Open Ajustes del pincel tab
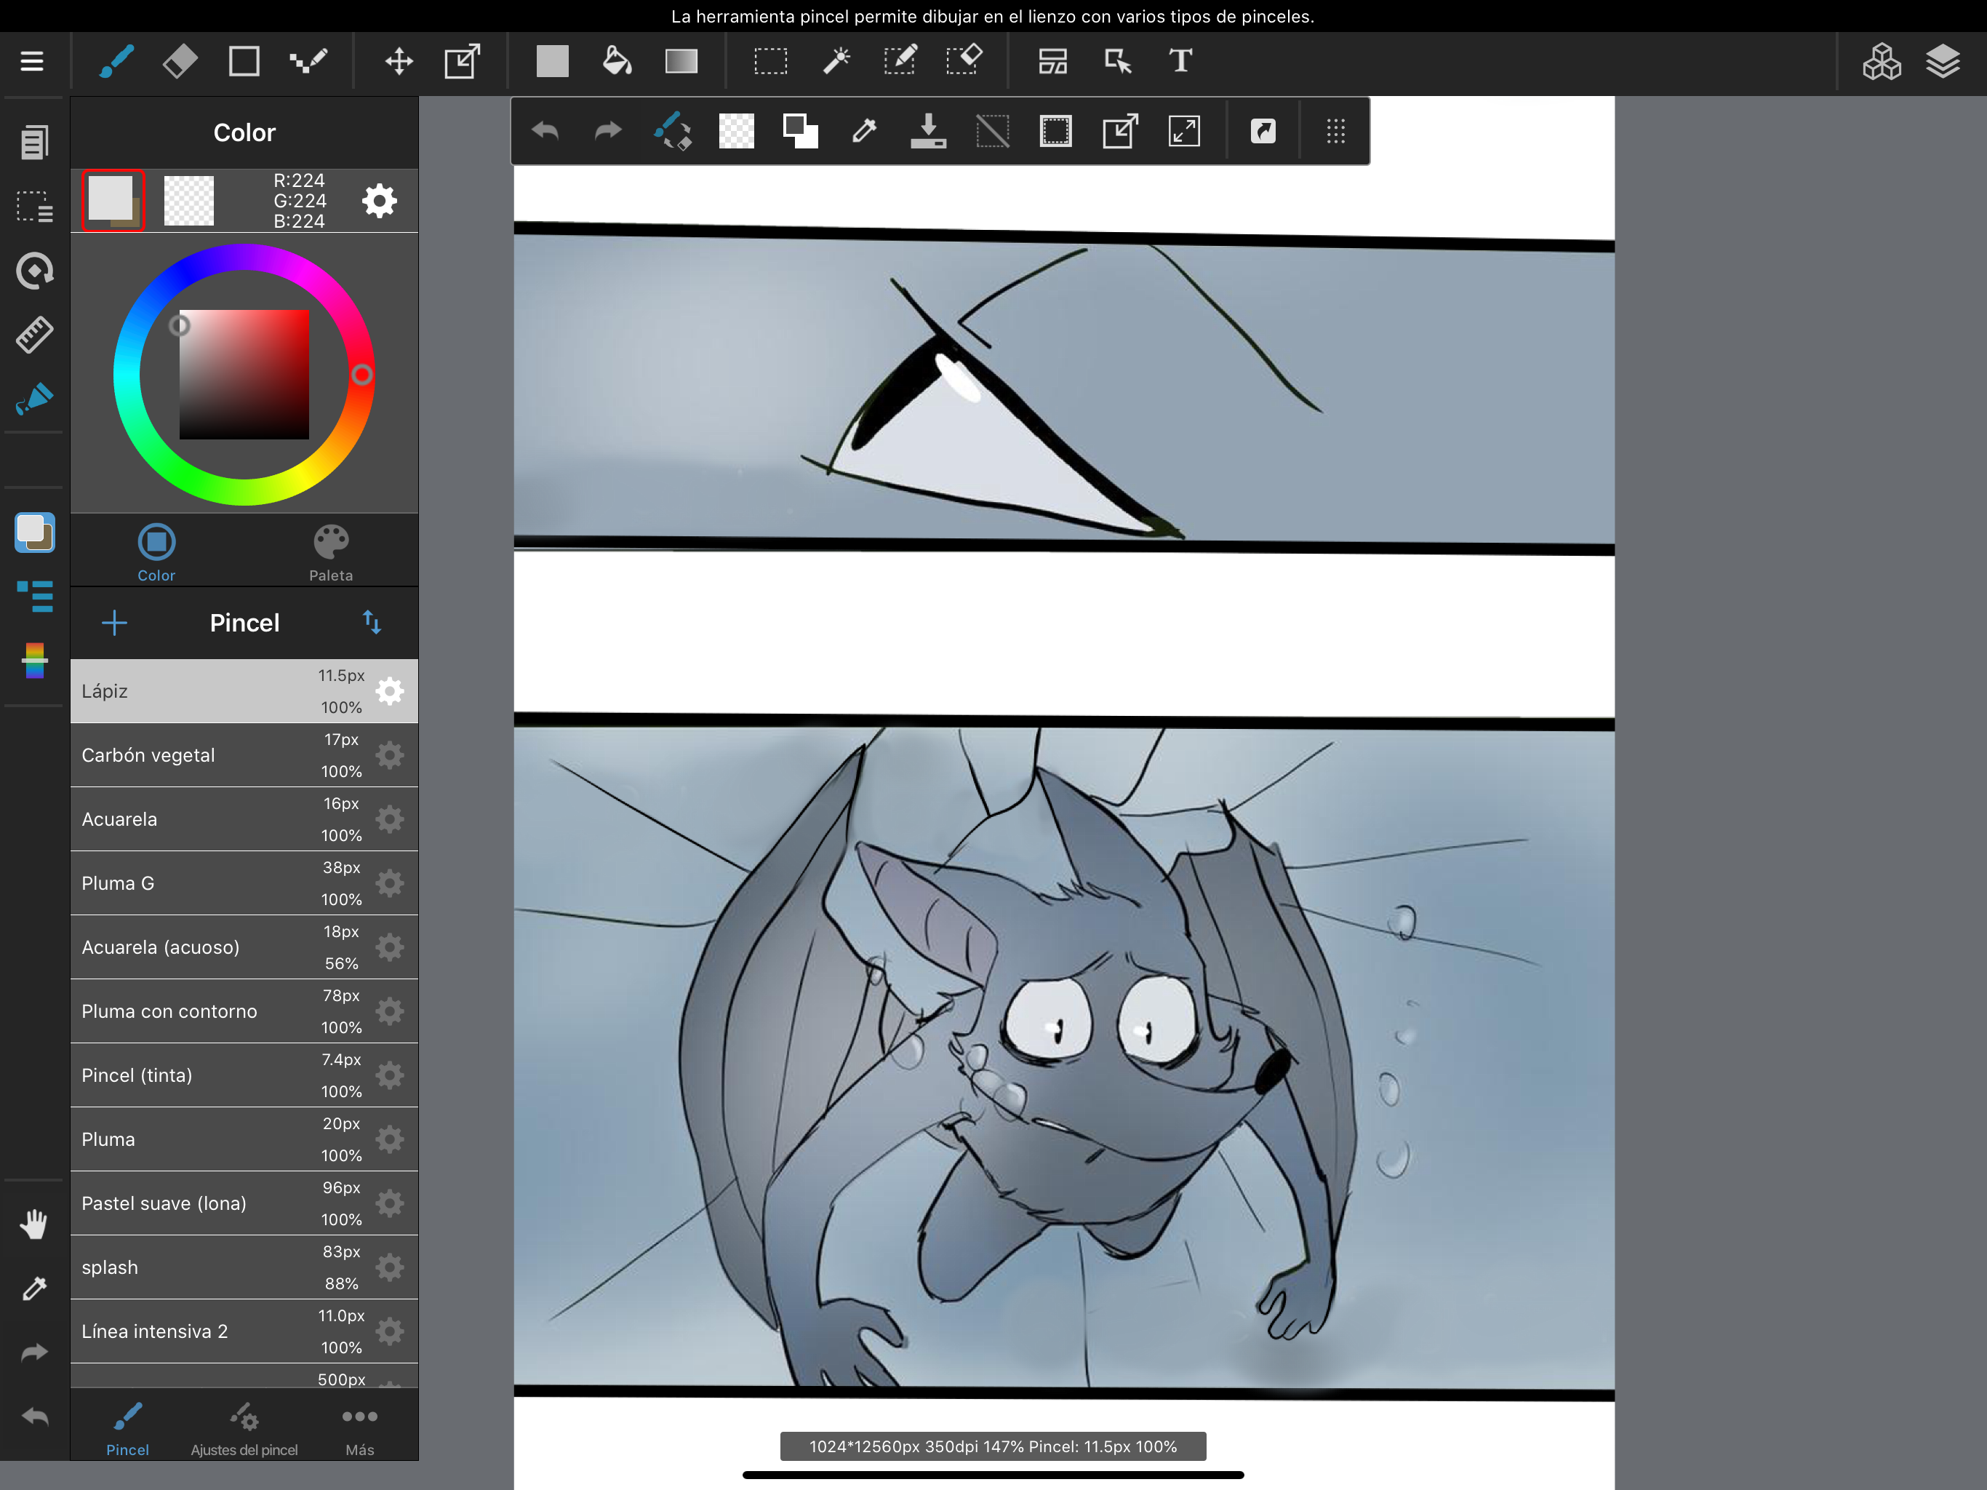1987x1490 pixels. pyautogui.click(x=244, y=1427)
